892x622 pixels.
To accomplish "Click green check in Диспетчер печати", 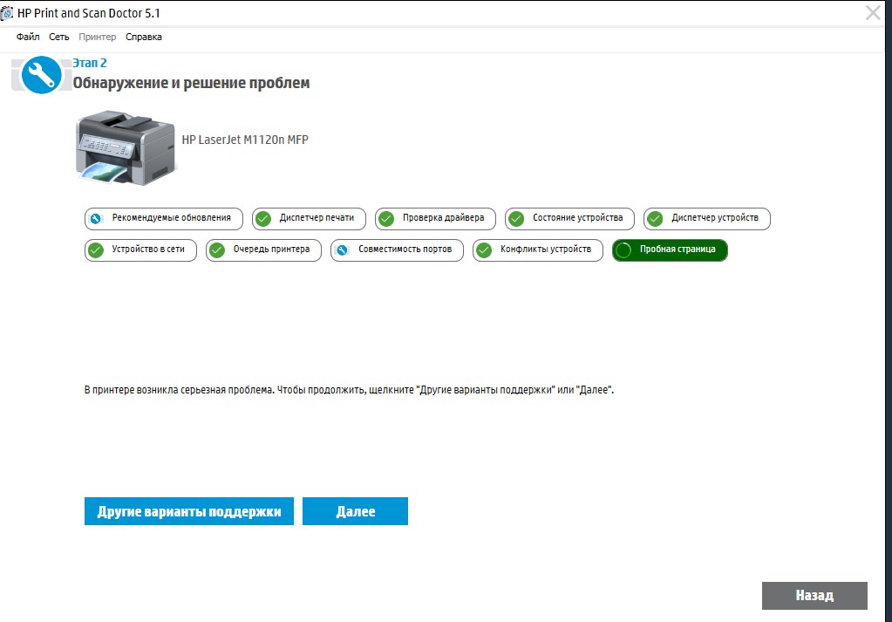I will tap(263, 218).
